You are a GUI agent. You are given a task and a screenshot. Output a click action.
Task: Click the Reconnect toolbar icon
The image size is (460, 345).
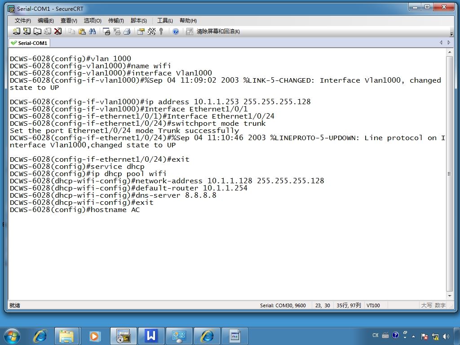[x=48, y=31]
